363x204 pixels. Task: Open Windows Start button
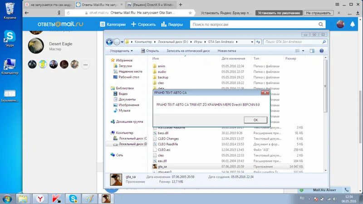[x=7, y=199]
